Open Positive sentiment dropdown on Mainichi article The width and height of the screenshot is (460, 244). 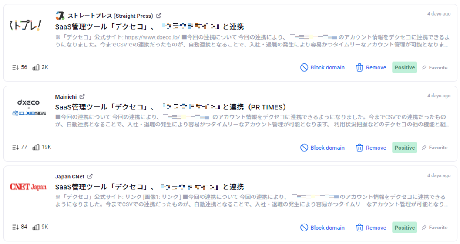click(404, 148)
